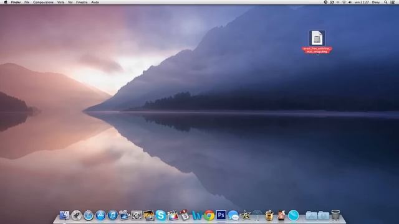Viewport: 399px width, 224px height.
Task: Open the Aiuto menu
Action: [95, 2]
